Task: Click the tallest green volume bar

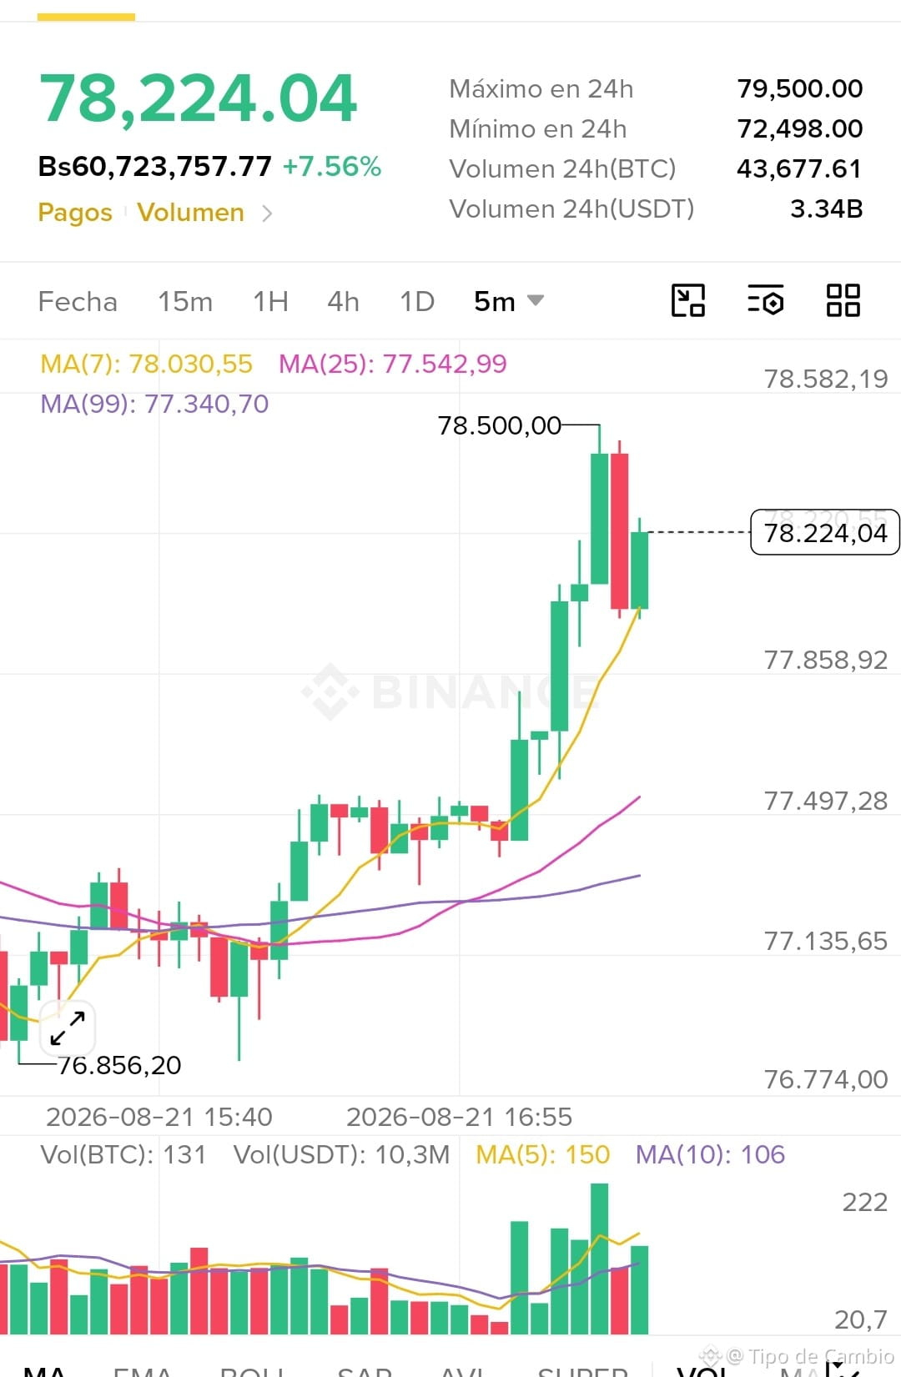Action: tap(599, 1259)
